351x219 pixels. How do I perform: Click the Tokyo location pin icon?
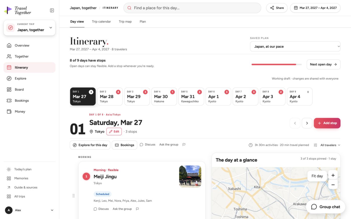click(91, 132)
